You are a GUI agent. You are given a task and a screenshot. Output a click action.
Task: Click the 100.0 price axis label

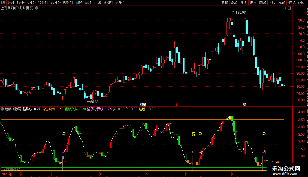pos(300,60)
